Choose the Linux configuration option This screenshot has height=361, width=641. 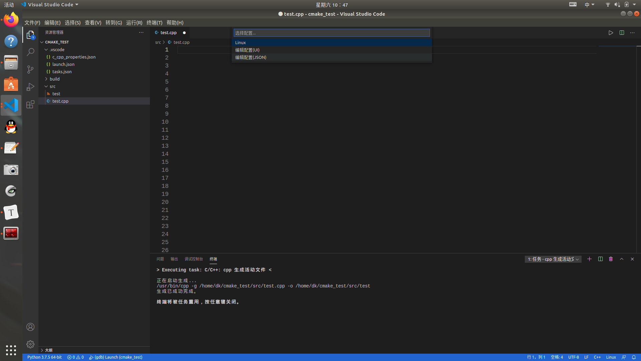[x=332, y=42]
